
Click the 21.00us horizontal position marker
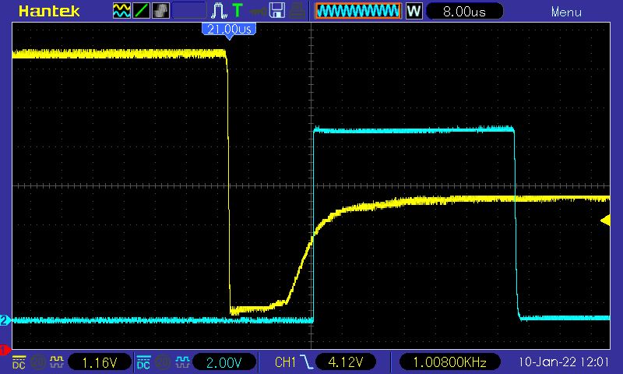[229, 30]
